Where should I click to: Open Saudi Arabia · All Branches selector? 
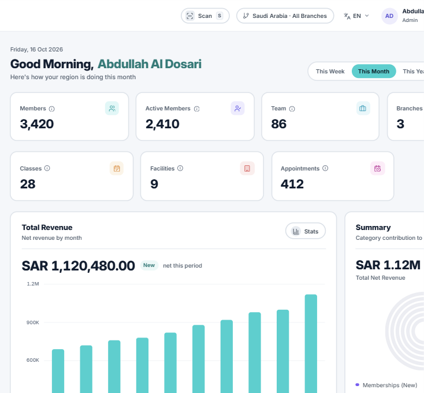point(285,16)
